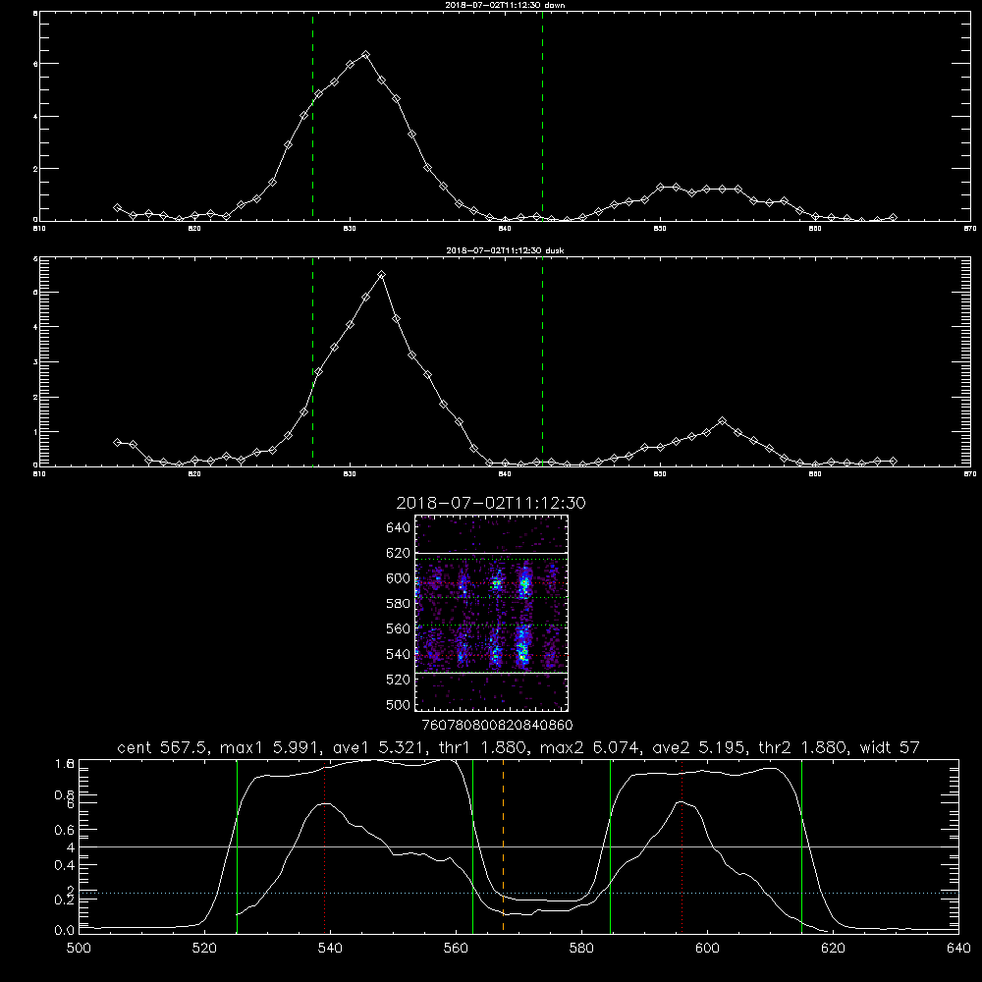Click the 600 x-axis label of bottom plot
This screenshot has height=982, width=982.
tap(707, 949)
